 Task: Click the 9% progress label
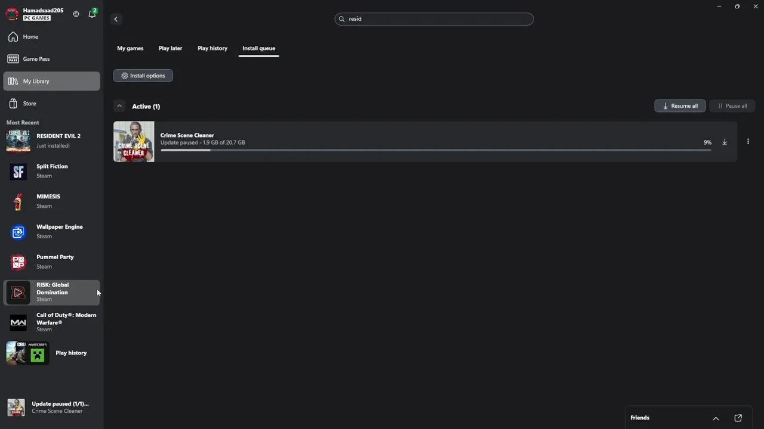click(x=707, y=142)
